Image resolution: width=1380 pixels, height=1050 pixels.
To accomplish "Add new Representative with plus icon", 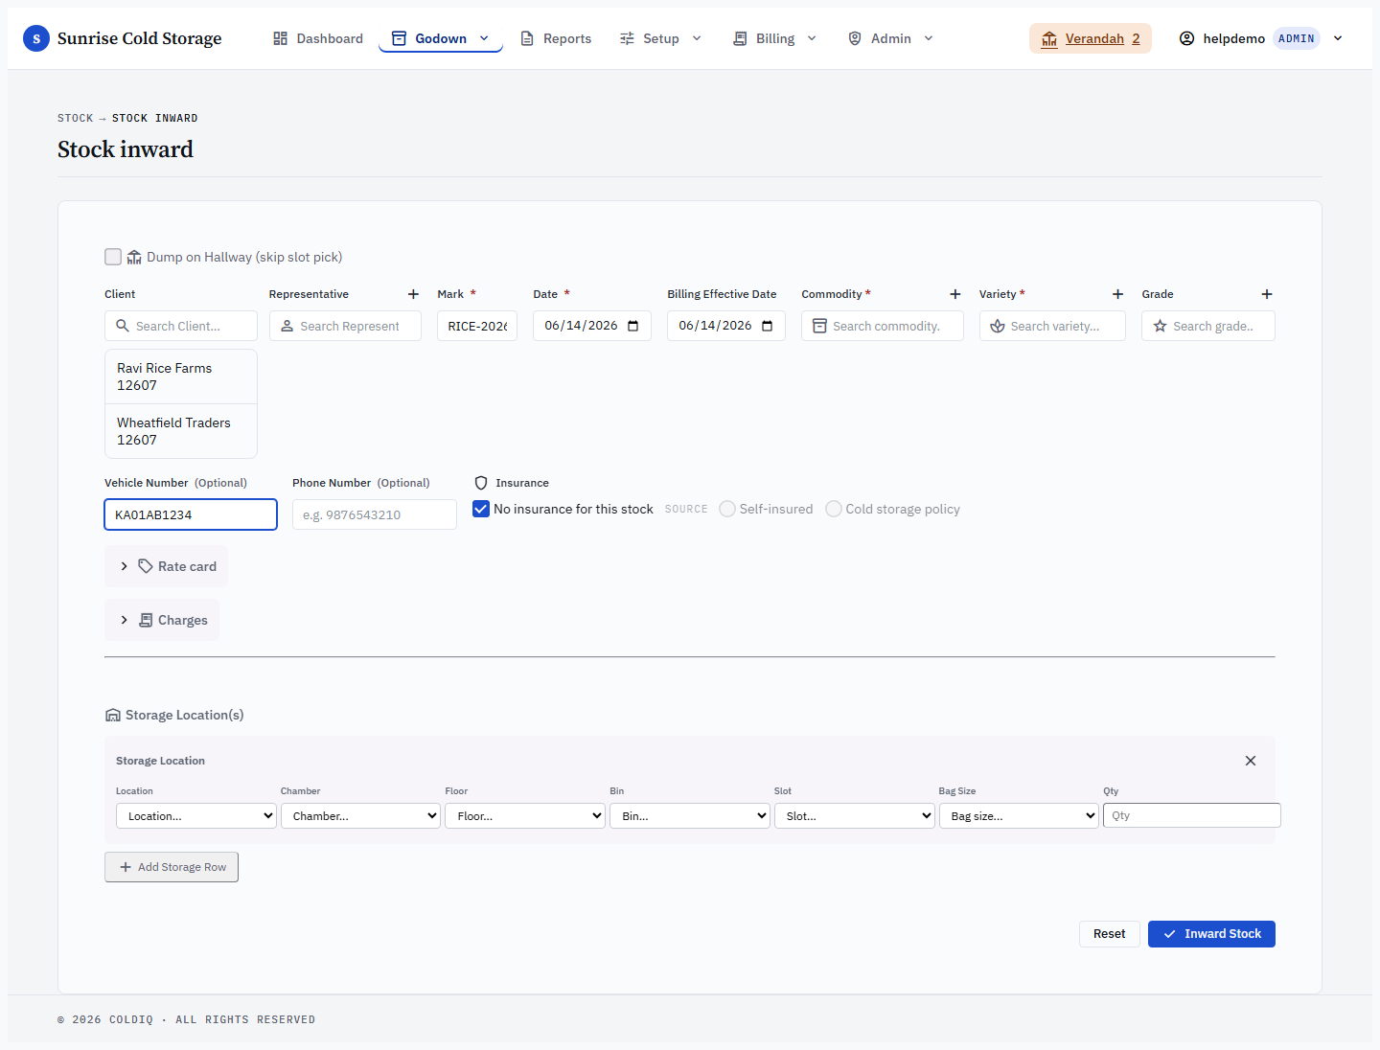I will (413, 294).
